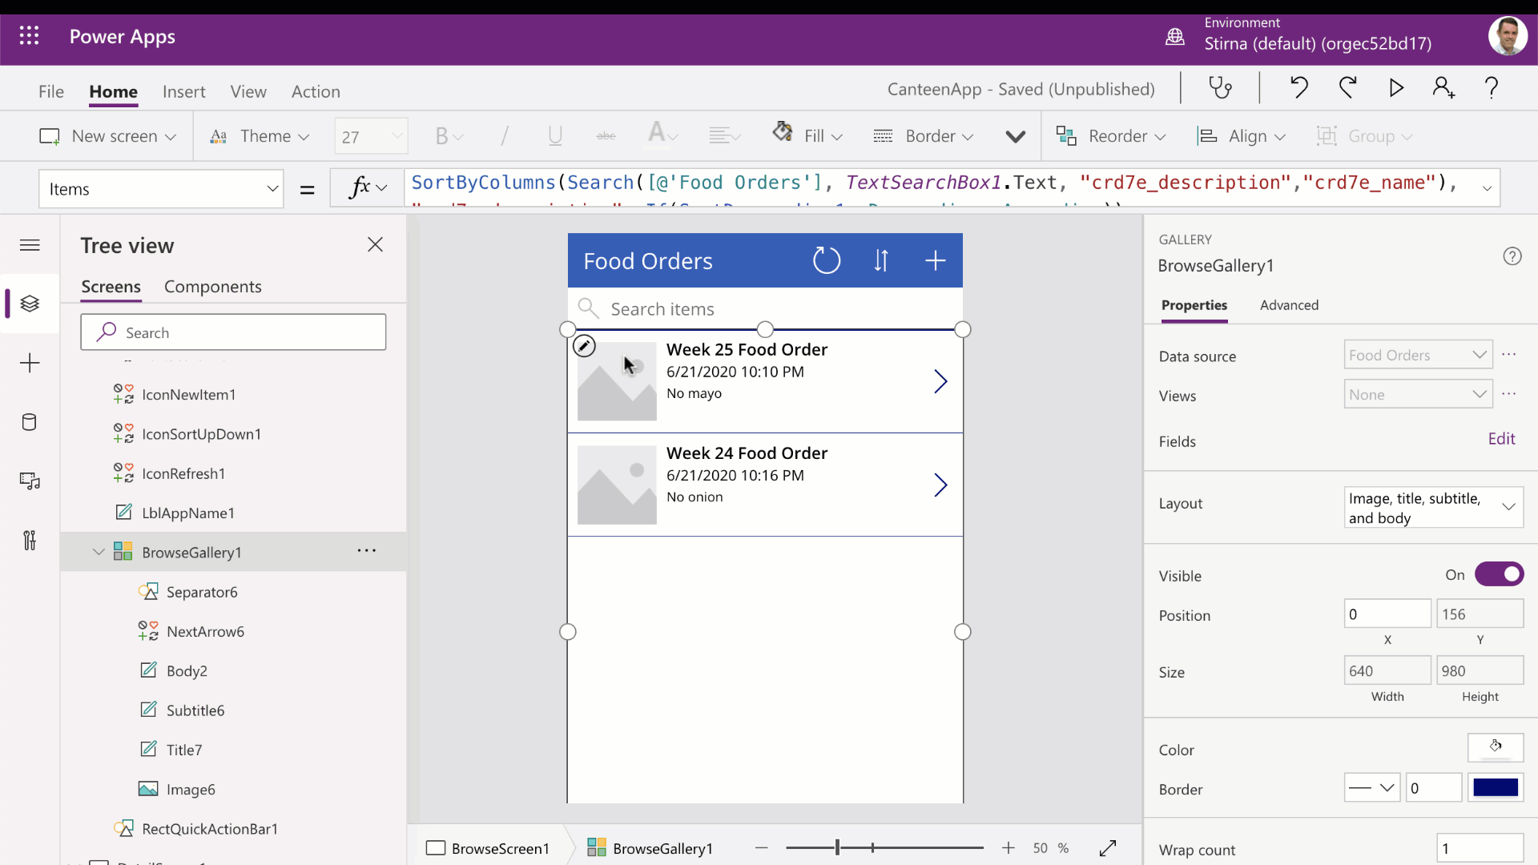Click the Position X input field
1538x865 pixels.
pos(1387,614)
